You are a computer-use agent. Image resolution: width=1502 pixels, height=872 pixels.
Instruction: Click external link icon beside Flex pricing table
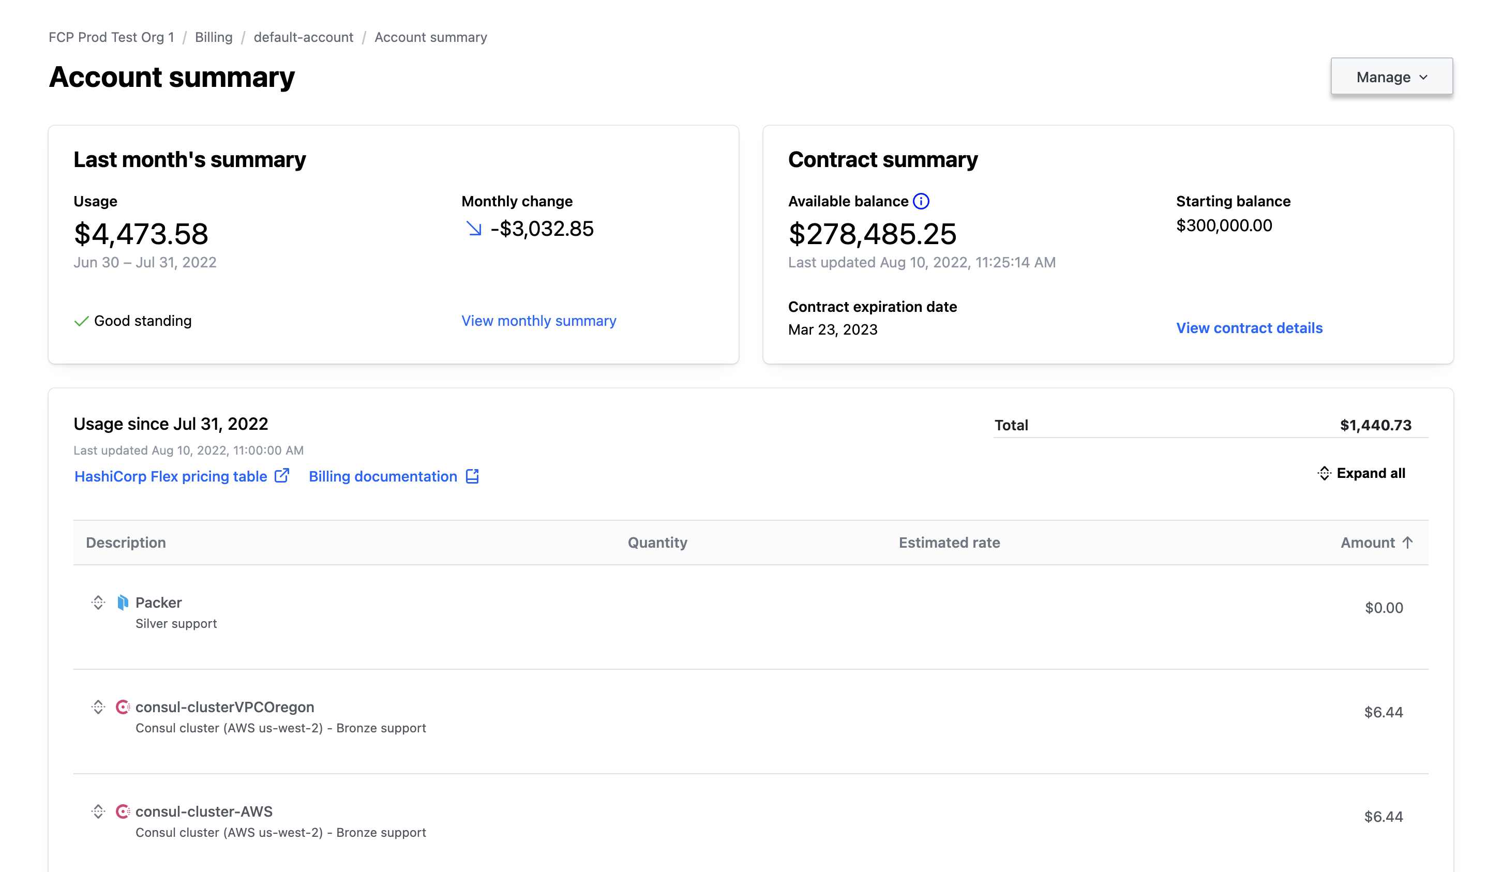(x=282, y=475)
